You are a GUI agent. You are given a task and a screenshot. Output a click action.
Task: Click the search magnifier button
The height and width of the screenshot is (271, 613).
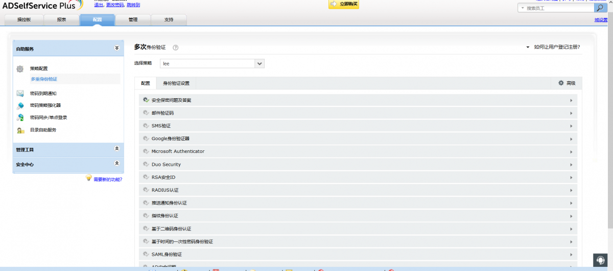(x=601, y=8)
